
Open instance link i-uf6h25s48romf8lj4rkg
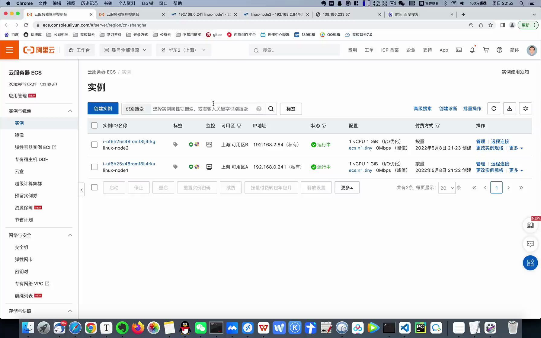(129, 141)
